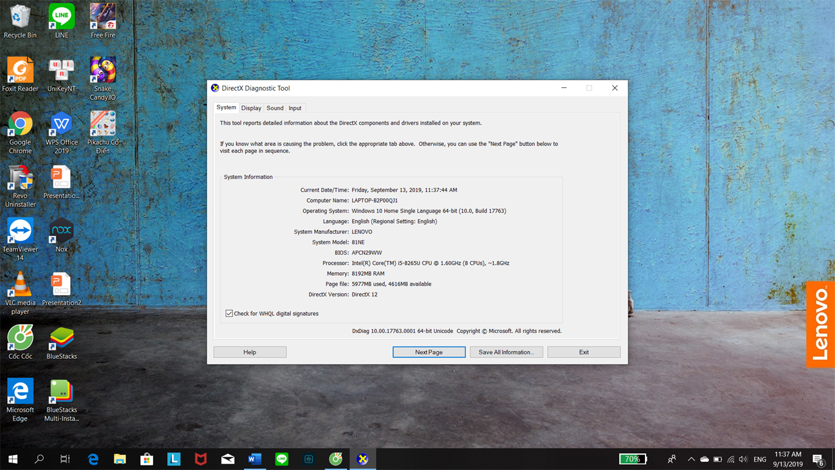Click computer name LAPTOP-B2P00QJ1
Image resolution: width=835 pixels, height=470 pixels.
coord(374,201)
